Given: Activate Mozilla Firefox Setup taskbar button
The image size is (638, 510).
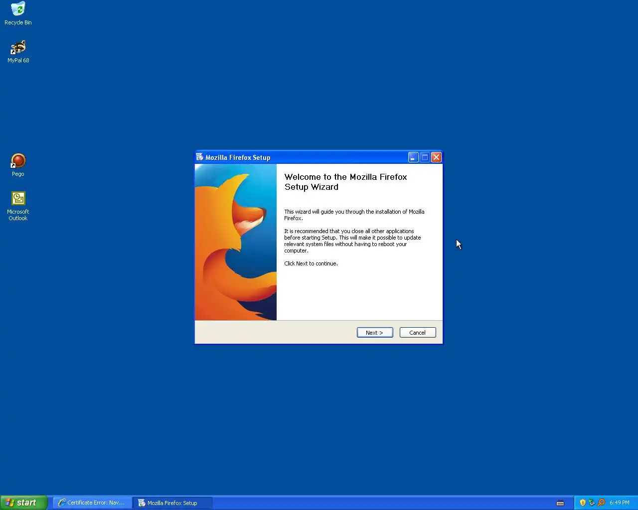Looking at the screenshot, I should (172, 503).
